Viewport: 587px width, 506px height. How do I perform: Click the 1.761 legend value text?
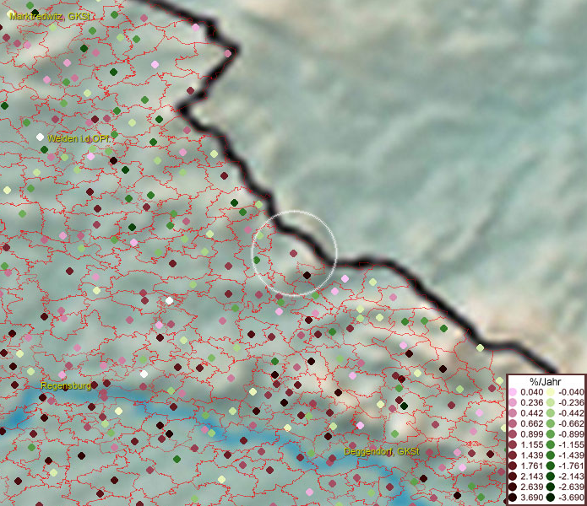[x=531, y=466]
